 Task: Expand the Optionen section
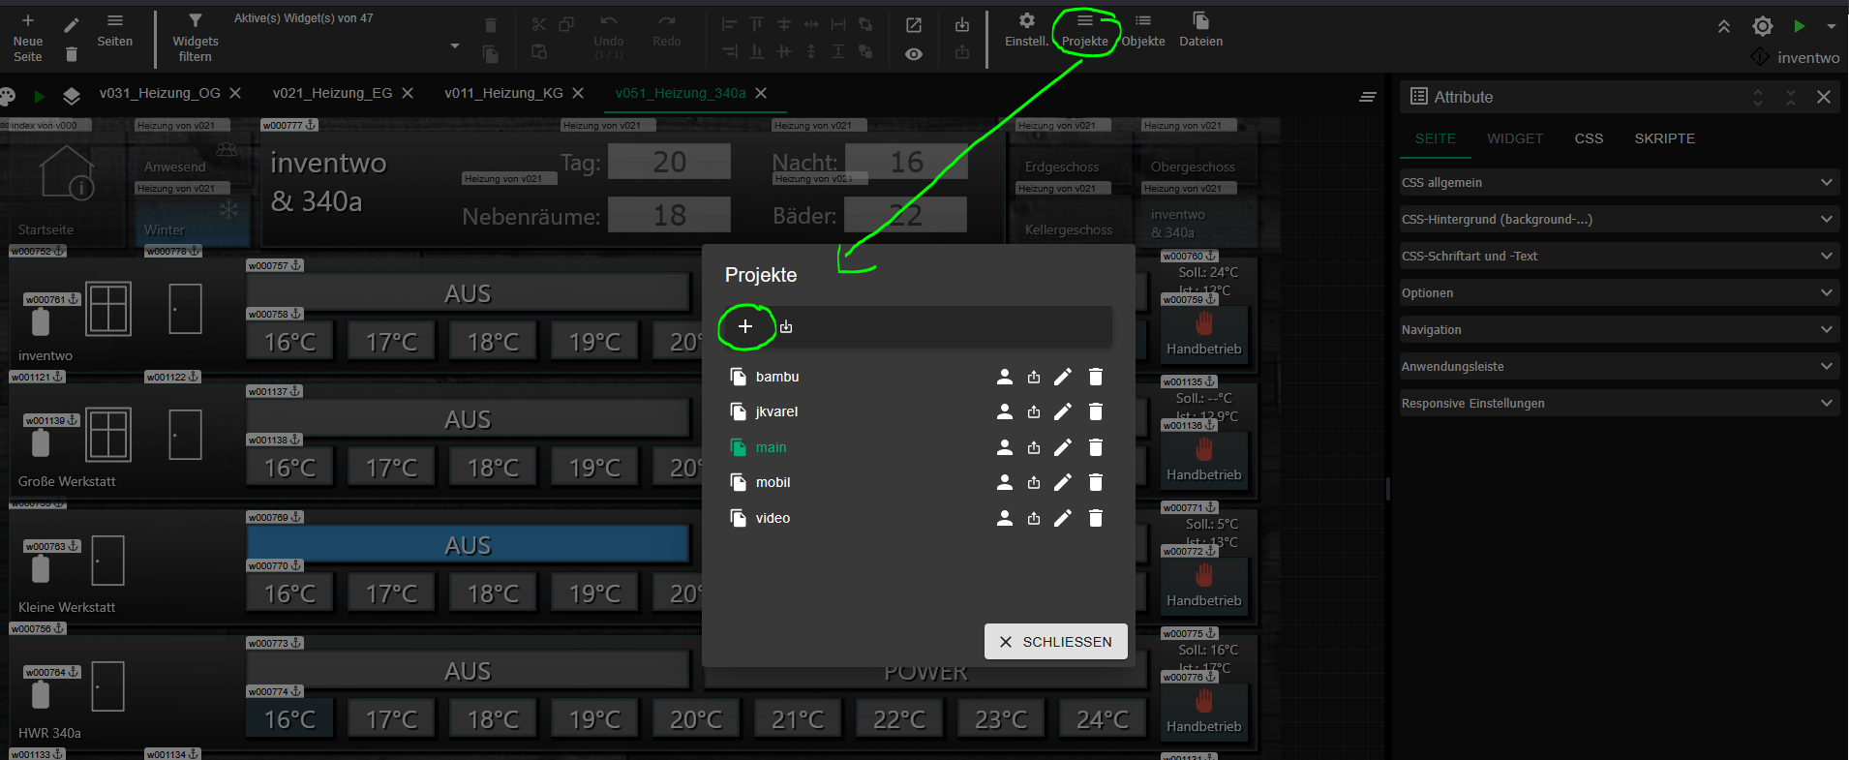click(1619, 292)
